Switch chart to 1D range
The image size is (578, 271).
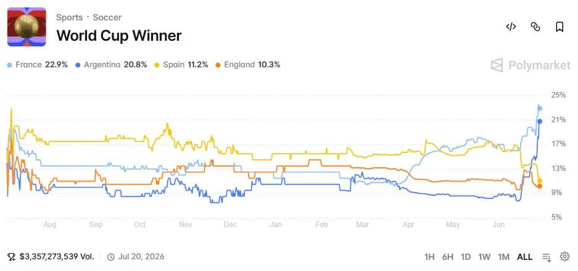[466, 257]
